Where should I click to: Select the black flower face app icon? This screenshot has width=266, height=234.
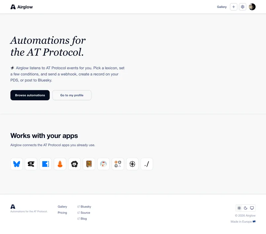74,164
